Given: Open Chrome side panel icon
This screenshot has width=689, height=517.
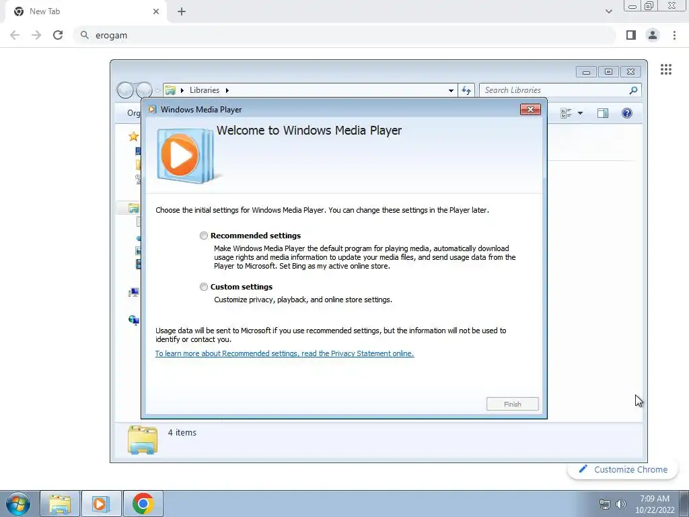Looking at the screenshot, I should click(631, 35).
